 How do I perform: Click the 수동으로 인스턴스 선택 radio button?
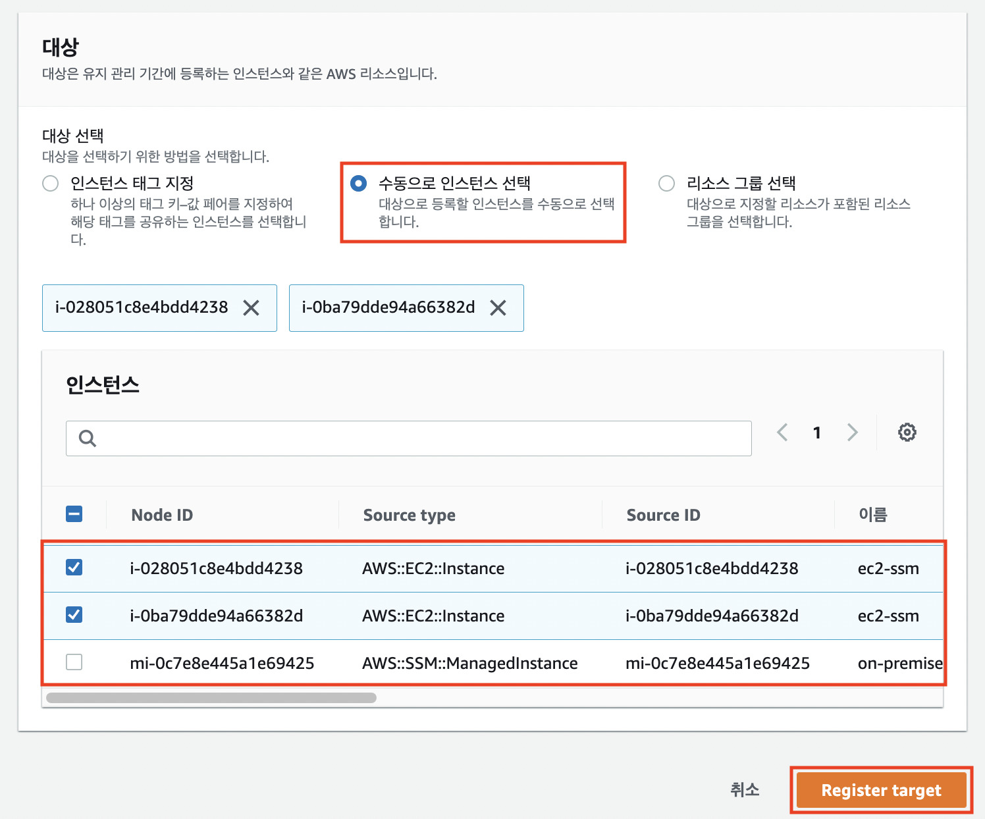pos(358,183)
